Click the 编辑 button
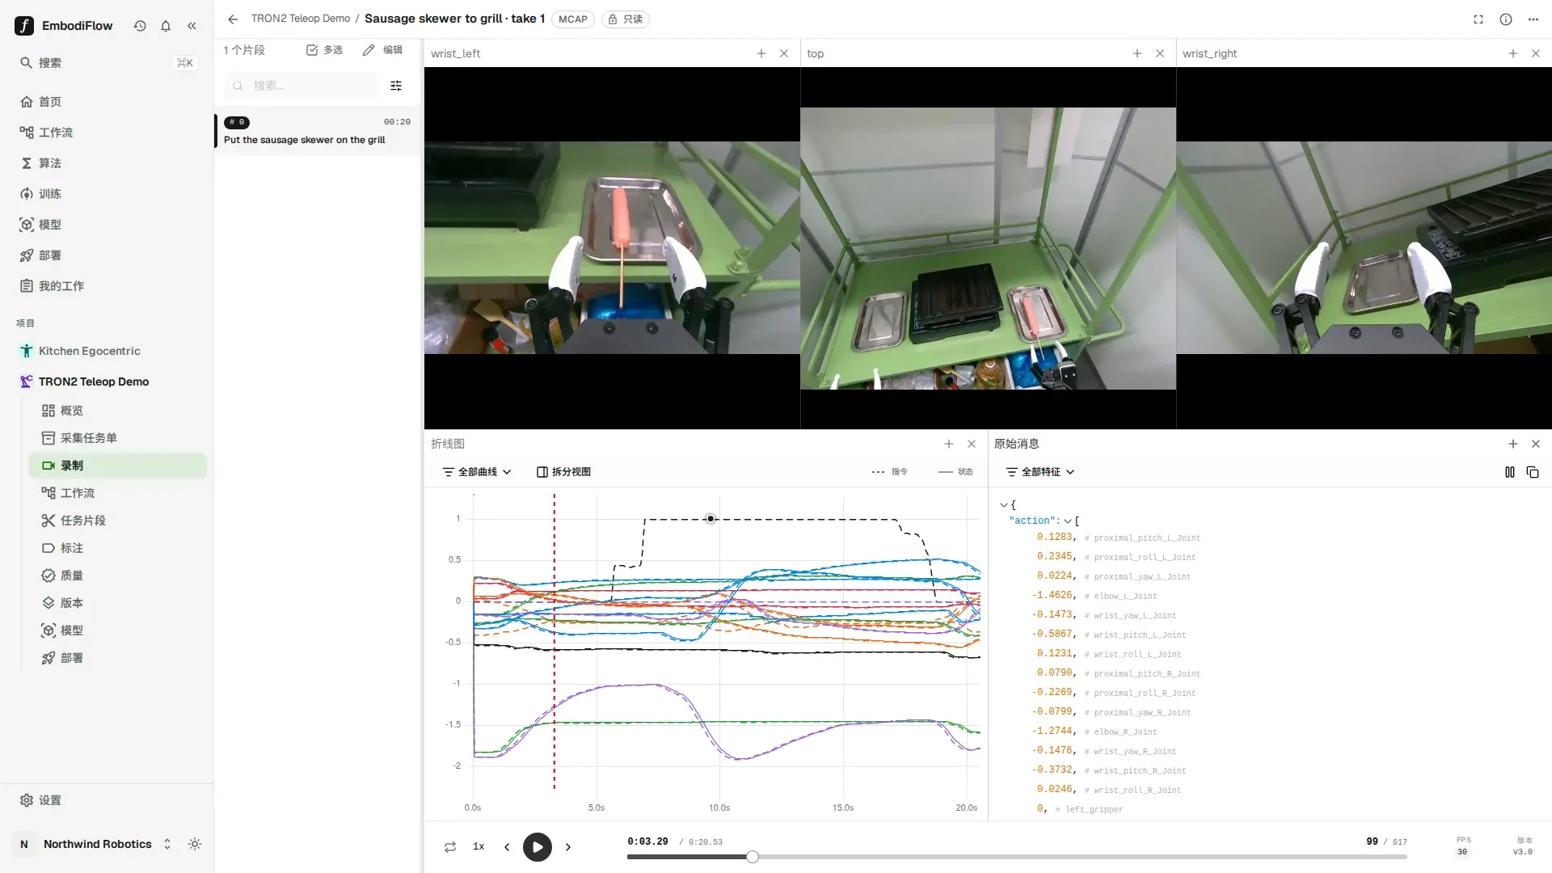The width and height of the screenshot is (1552, 873). click(x=383, y=50)
